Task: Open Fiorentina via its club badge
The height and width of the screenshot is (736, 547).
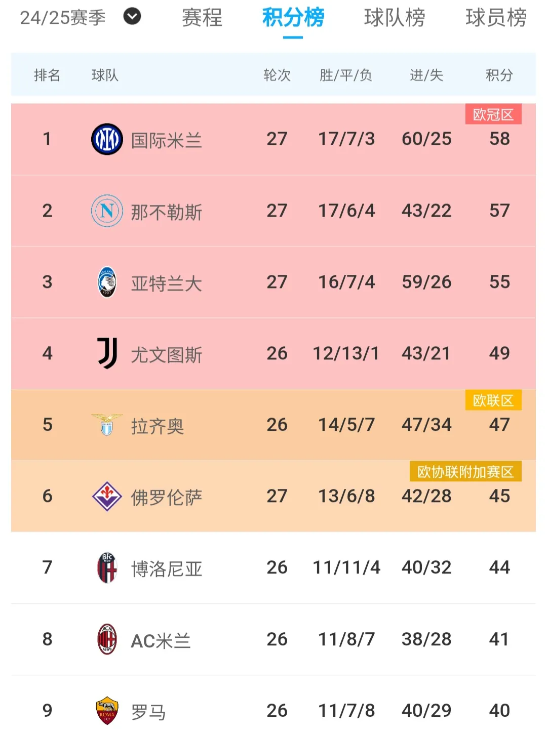Action: pos(106,496)
